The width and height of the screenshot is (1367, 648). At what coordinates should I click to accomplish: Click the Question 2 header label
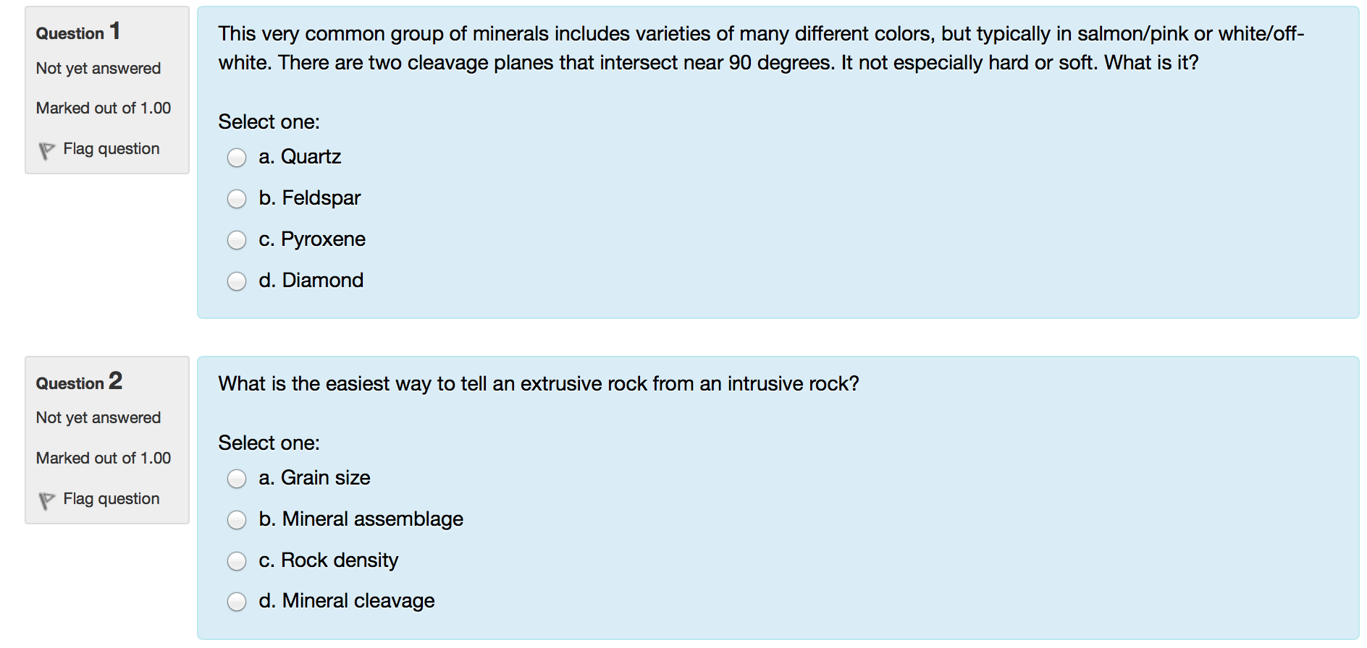click(x=78, y=383)
